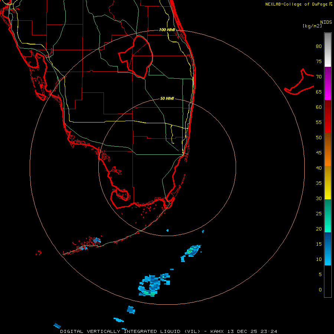This screenshot has height=334, width=334.
Task: Click the purple segment of the color bar
Action: point(328,76)
